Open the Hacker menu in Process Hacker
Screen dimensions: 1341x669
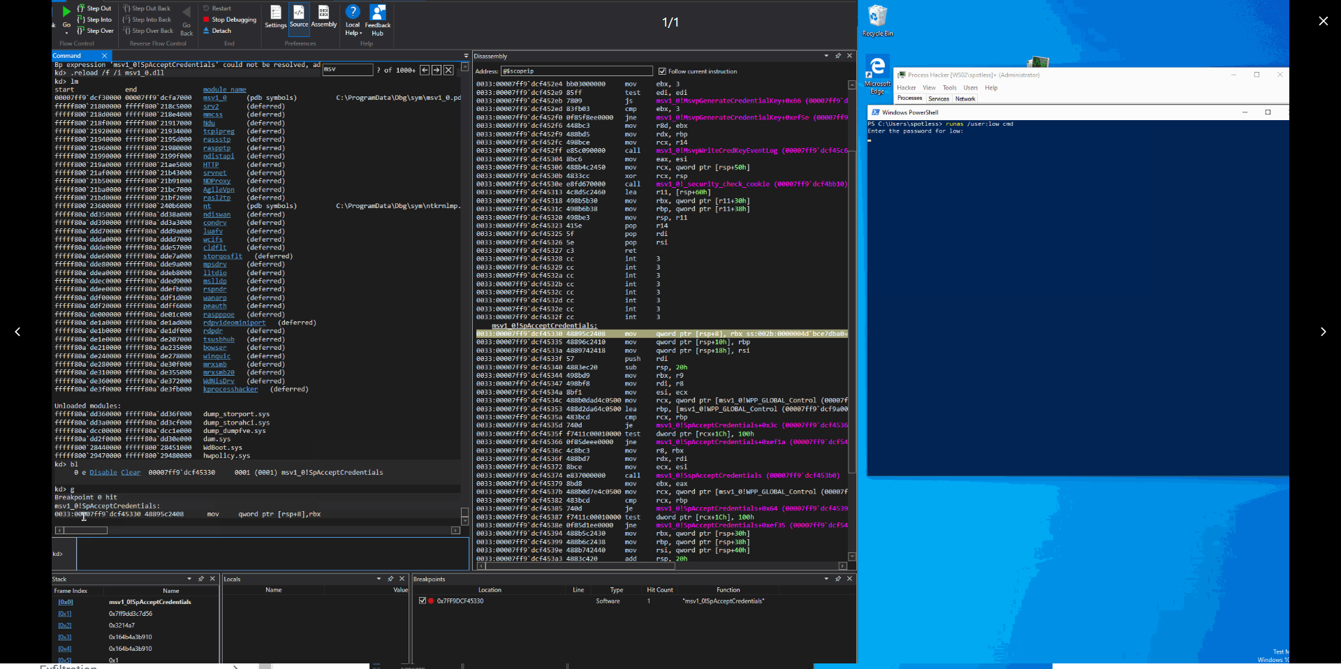pyautogui.click(x=906, y=88)
